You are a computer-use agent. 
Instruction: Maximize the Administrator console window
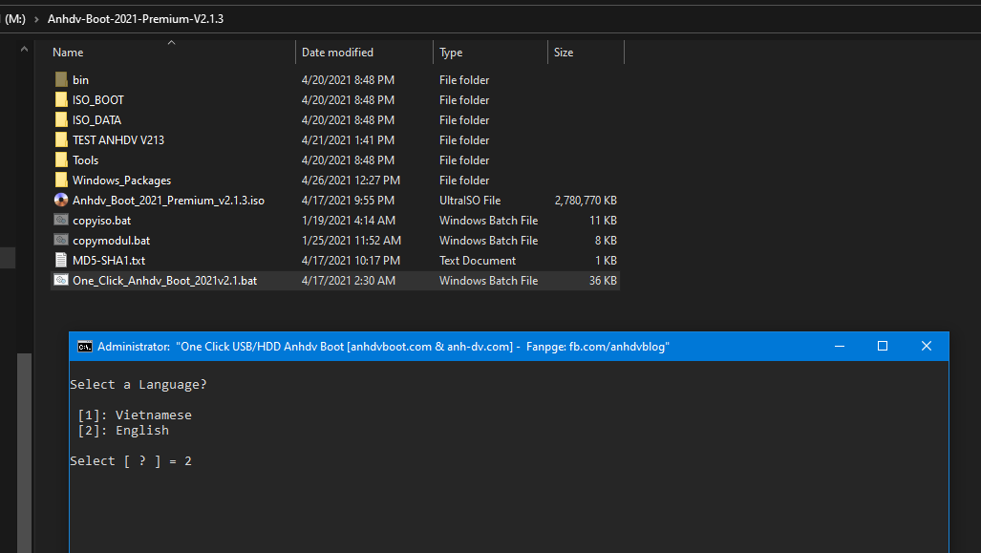tap(883, 347)
